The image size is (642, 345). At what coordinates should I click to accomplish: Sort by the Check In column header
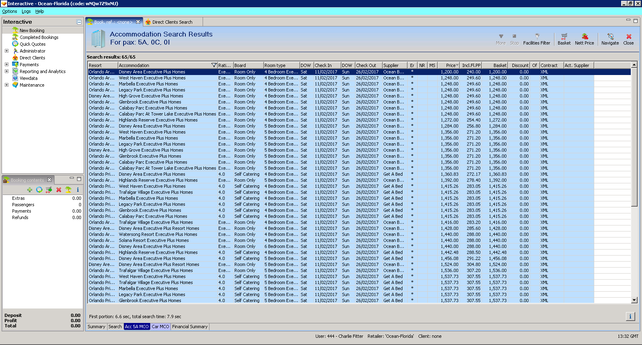click(x=327, y=65)
